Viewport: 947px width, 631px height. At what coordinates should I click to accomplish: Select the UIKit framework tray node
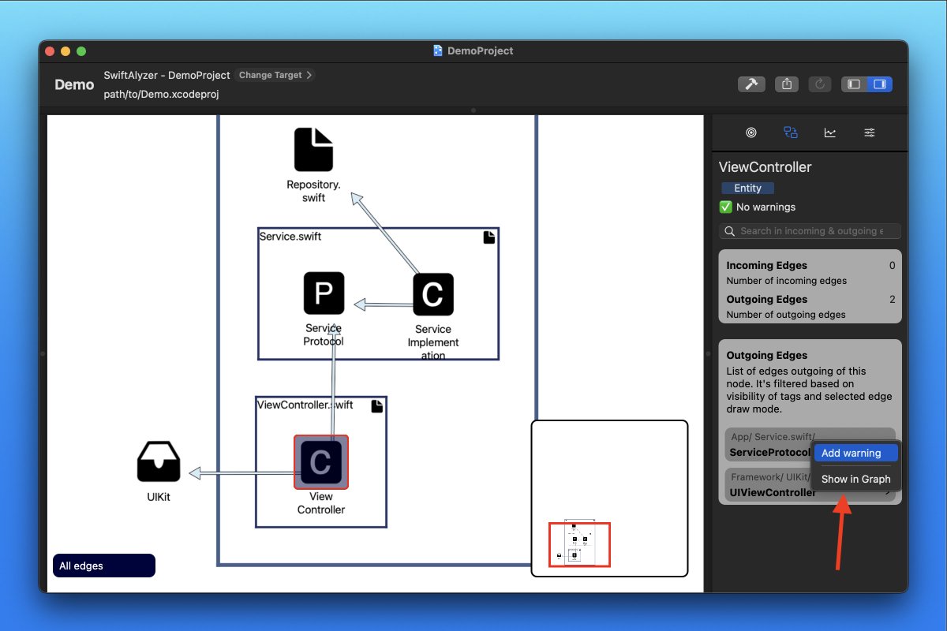click(159, 461)
